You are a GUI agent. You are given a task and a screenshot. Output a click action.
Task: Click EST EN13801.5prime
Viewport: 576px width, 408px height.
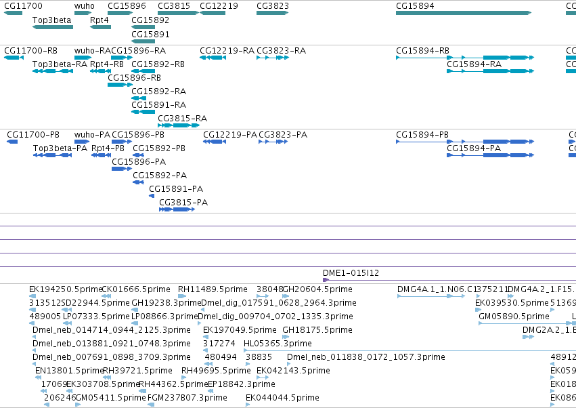click(x=70, y=371)
